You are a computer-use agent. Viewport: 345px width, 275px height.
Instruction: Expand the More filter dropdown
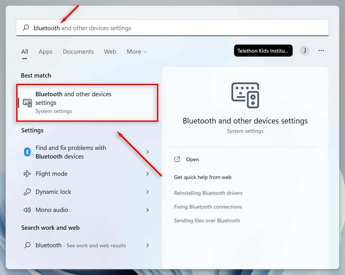pos(136,51)
